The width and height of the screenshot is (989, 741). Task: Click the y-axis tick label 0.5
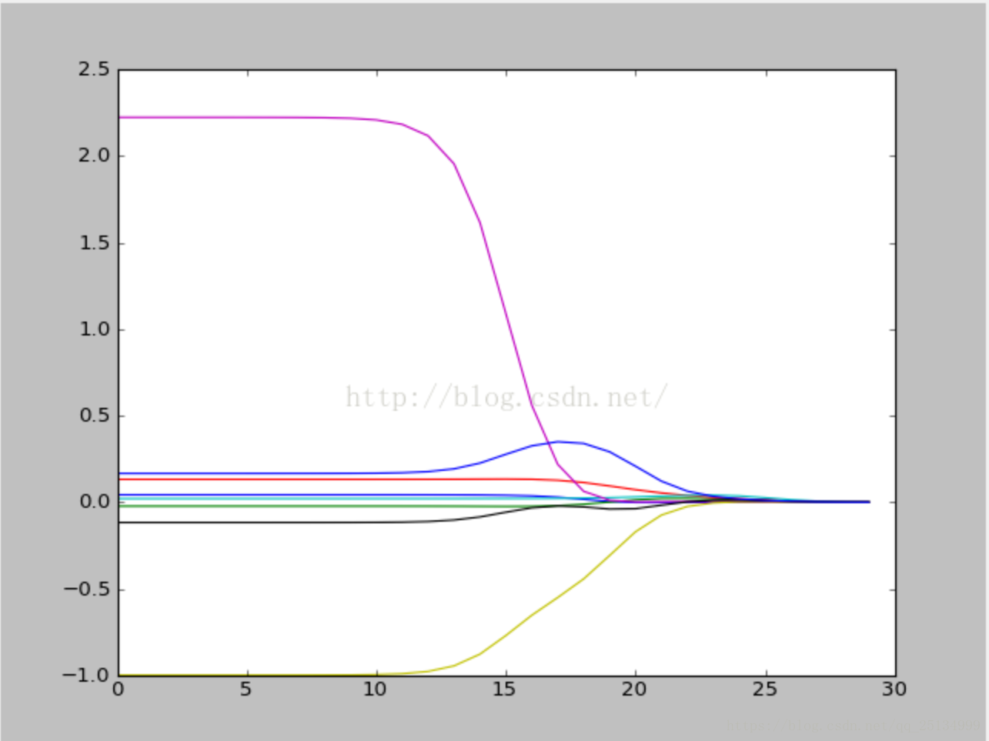coord(93,416)
